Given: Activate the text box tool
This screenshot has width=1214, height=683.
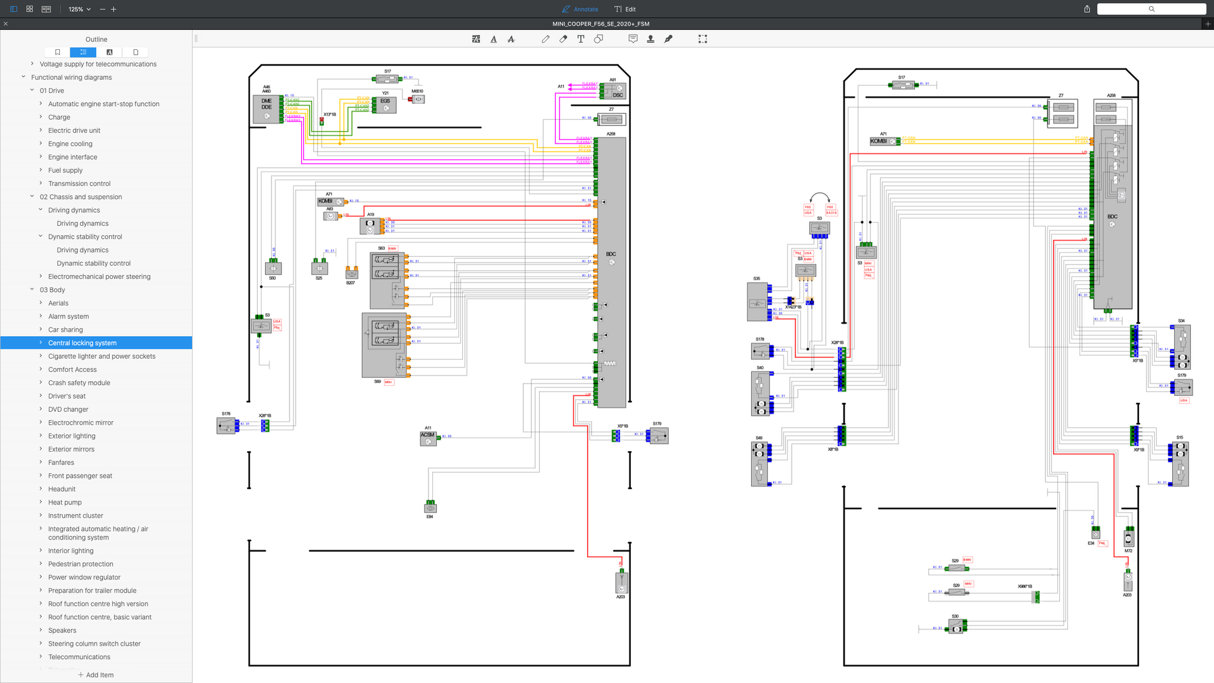Looking at the screenshot, I should tap(581, 39).
